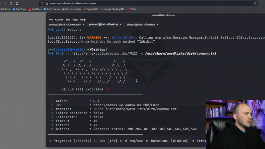This screenshot has width=265, height=149.
Task: Click the browser forward arrow
Action: (5, 3)
